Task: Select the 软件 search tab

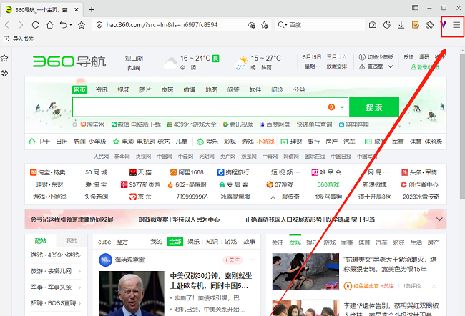Action: tap(255, 90)
